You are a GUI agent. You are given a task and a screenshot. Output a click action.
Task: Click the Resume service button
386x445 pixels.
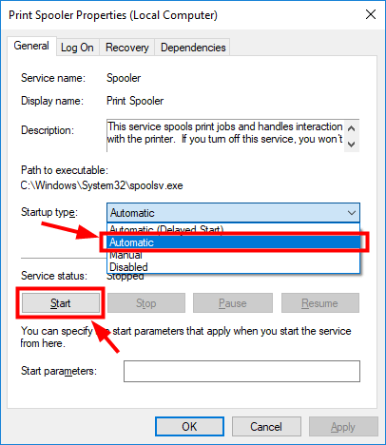(320, 303)
